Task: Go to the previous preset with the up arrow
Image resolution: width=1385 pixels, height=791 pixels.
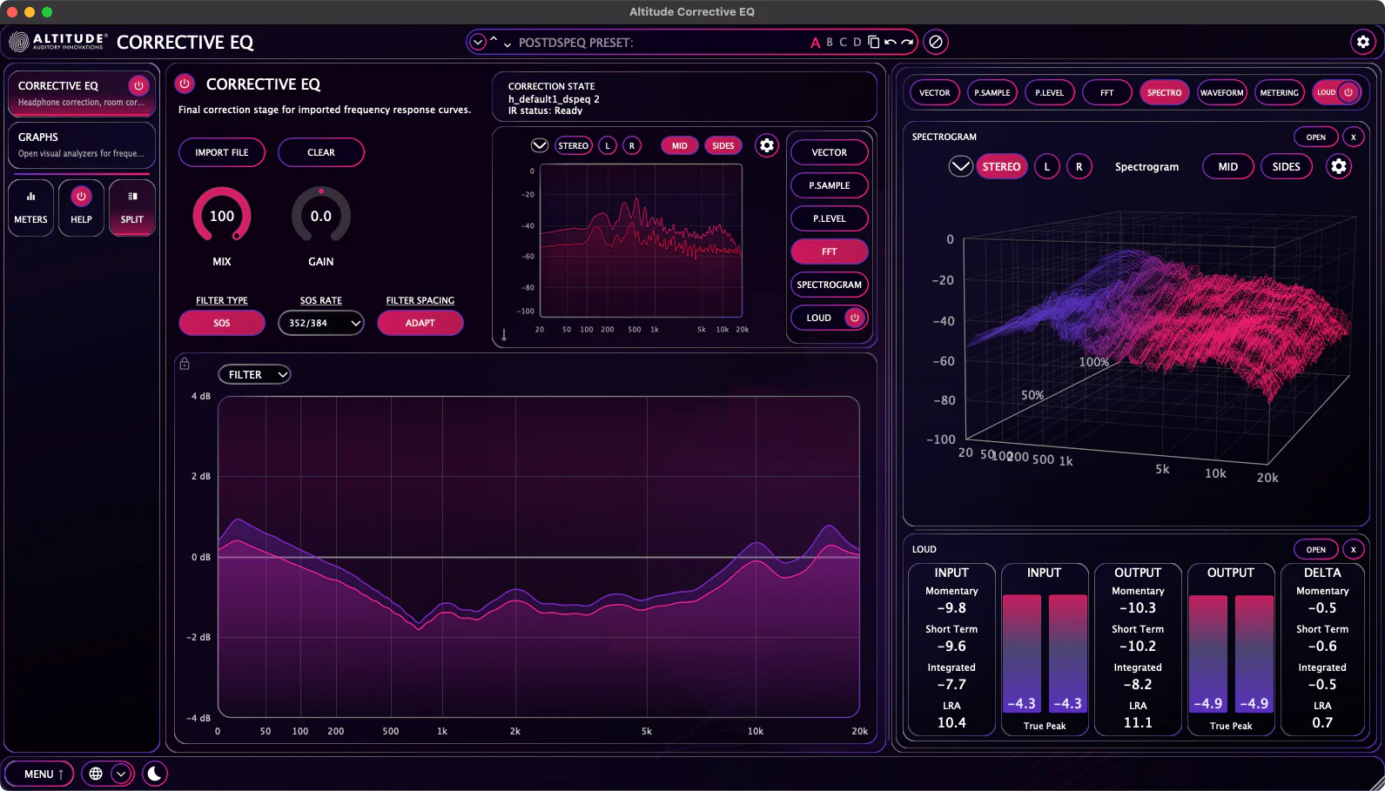Action: [x=494, y=39]
